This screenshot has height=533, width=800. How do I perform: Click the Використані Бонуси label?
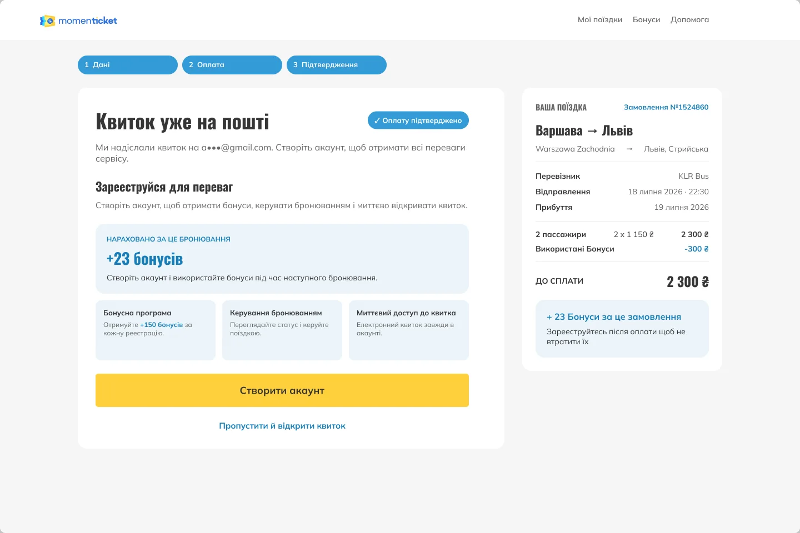pyautogui.click(x=575, y=249)
